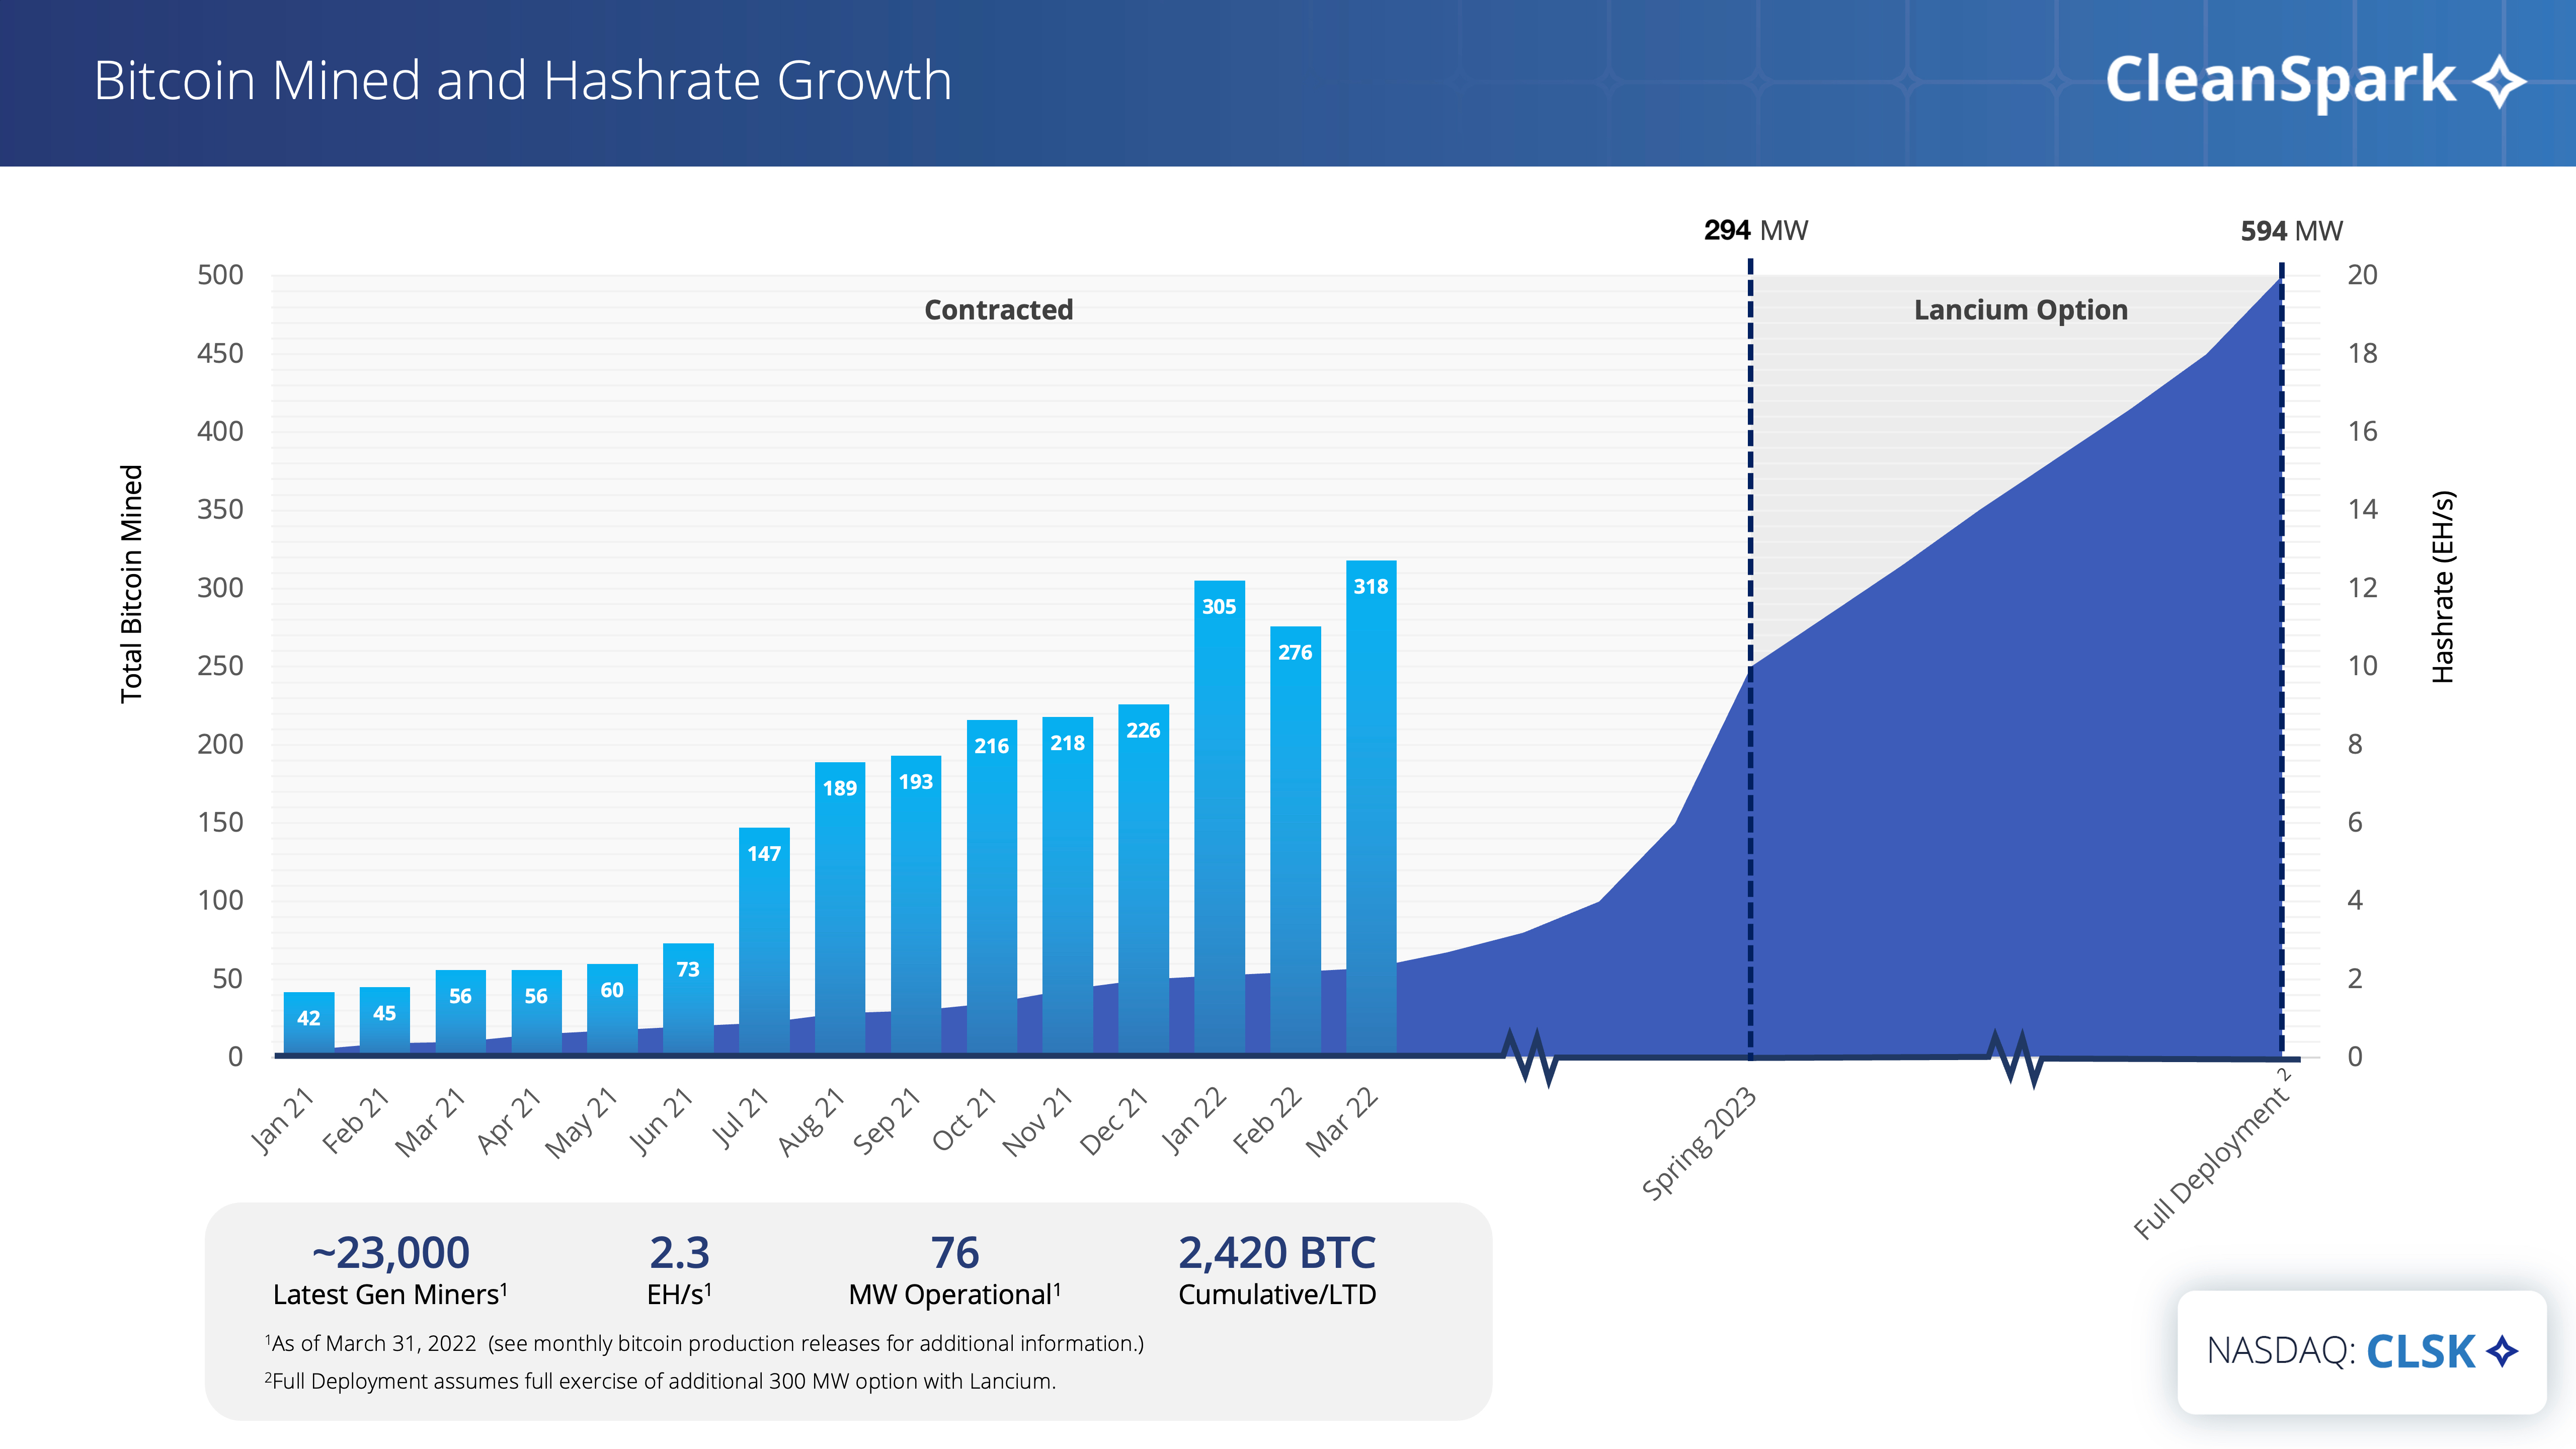The image size is (2576, 1449).
Task: Click the star icon beside NASDAQ CLSK
Action: coord(2502,1351)
